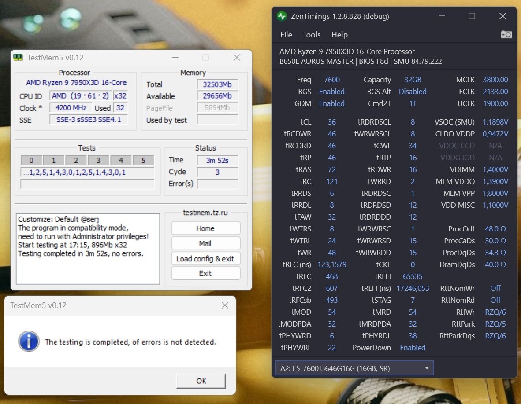Minimize the TestMem5 window
This screenshot has width=521, height=404.
point(175,58)
